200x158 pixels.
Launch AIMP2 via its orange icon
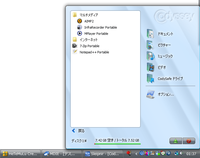80,21
